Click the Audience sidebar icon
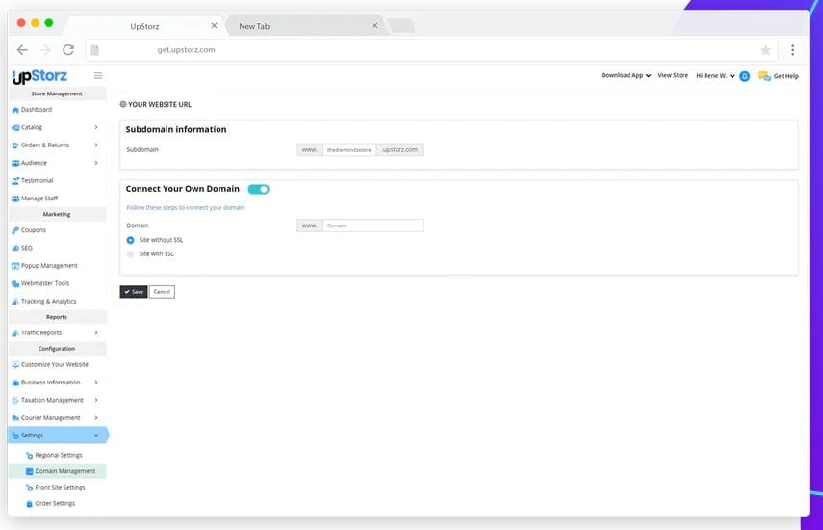This screenshot has height=530, width=823. pos(15,164)
